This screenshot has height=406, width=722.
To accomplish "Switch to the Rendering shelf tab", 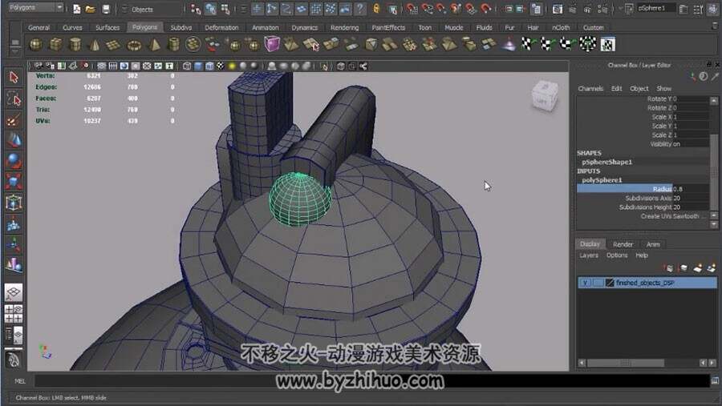I will (344, 27).
